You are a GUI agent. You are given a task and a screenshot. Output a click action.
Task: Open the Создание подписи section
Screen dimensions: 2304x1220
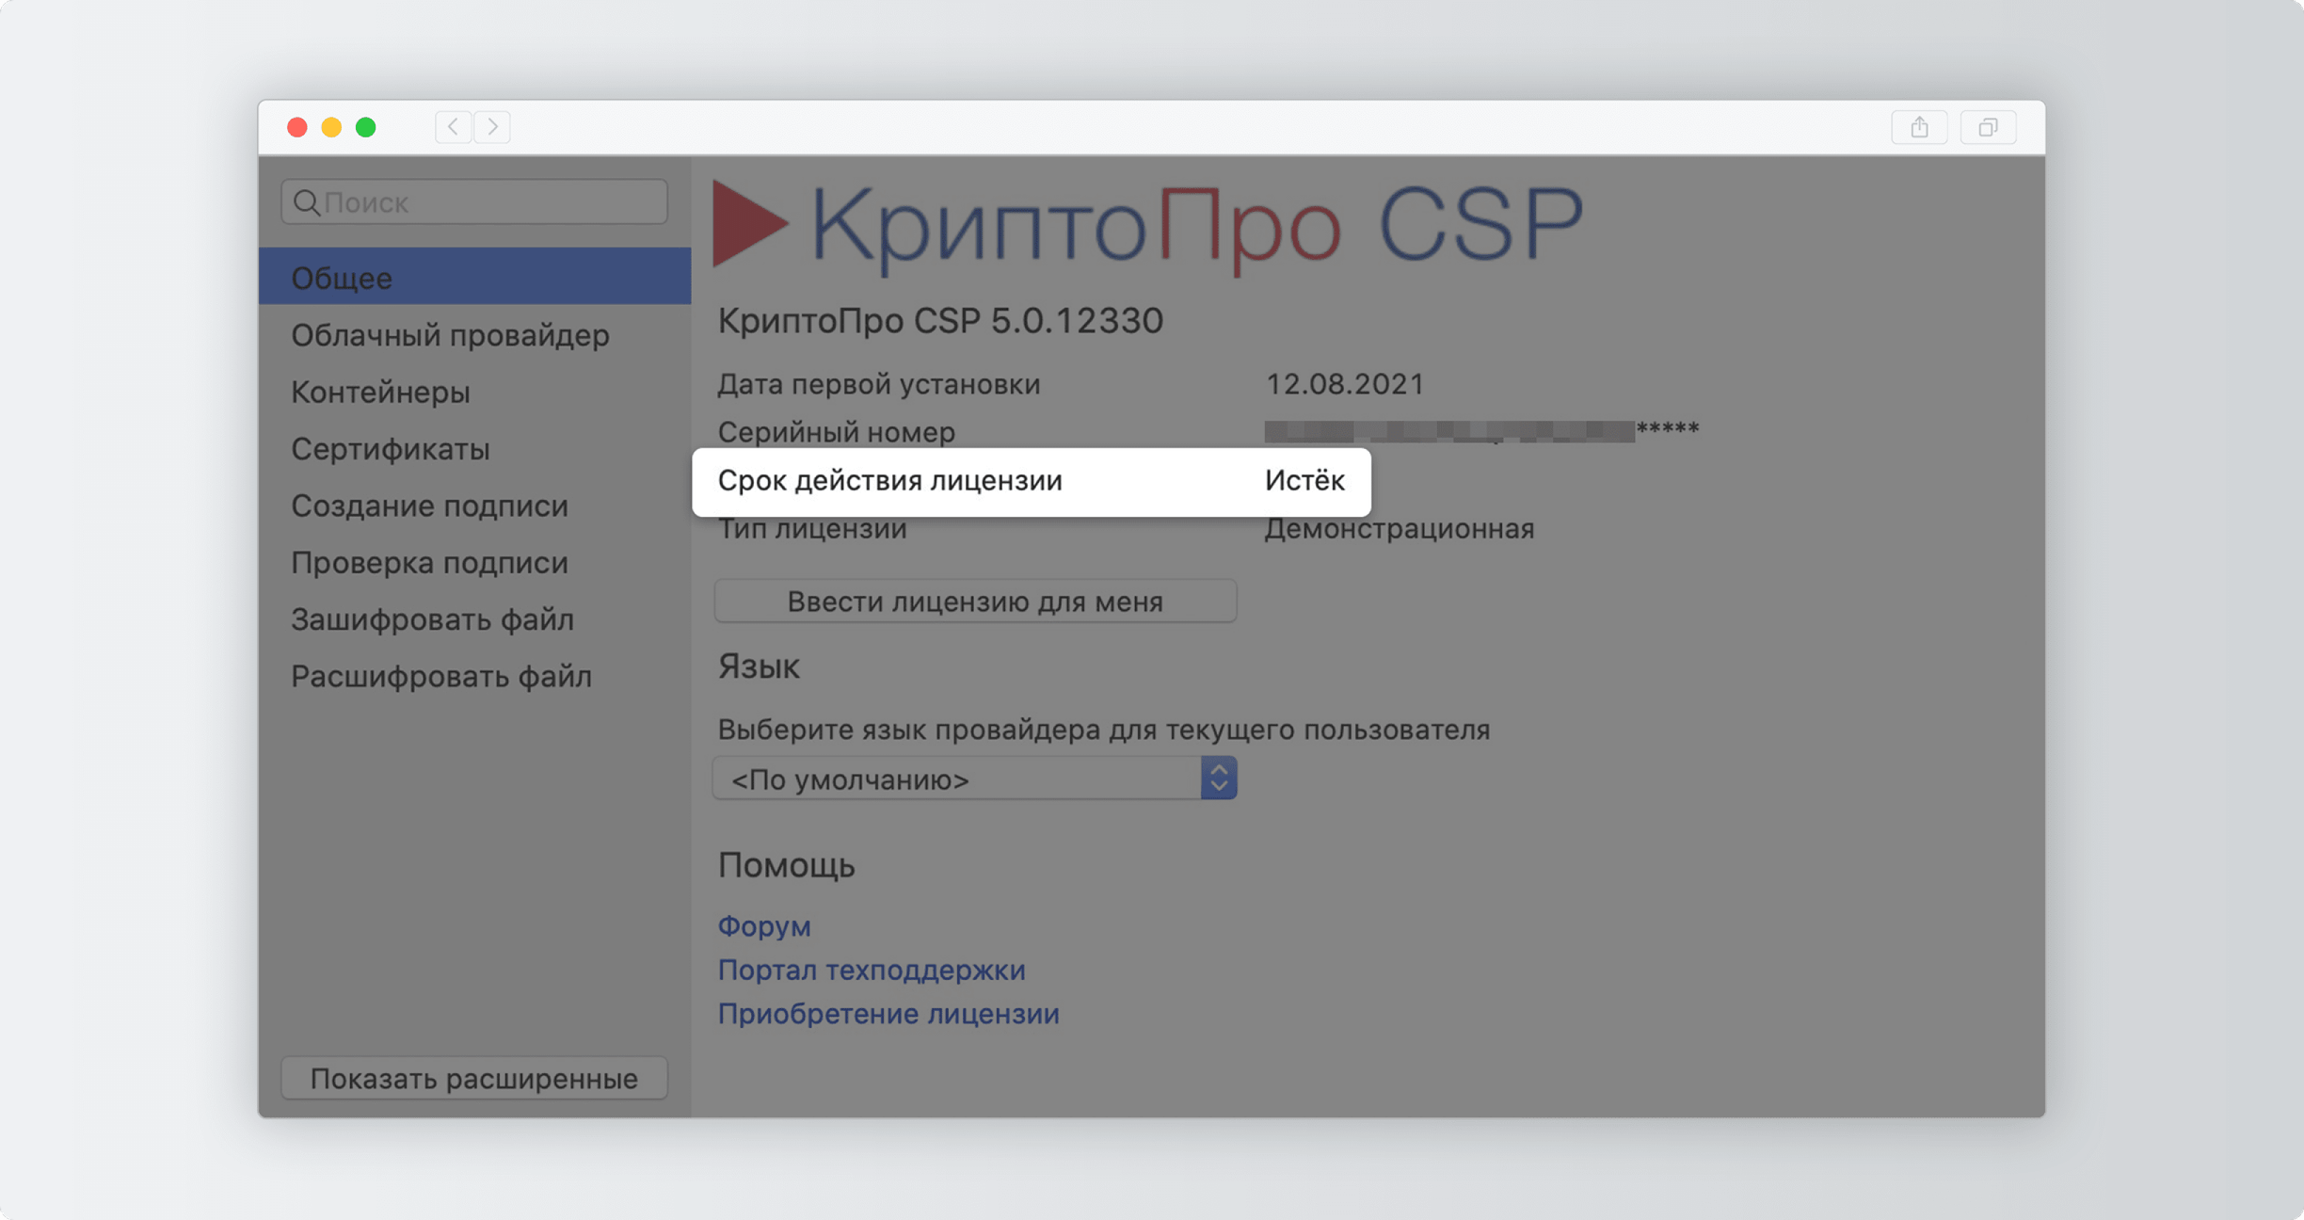(x=474, y=506)
